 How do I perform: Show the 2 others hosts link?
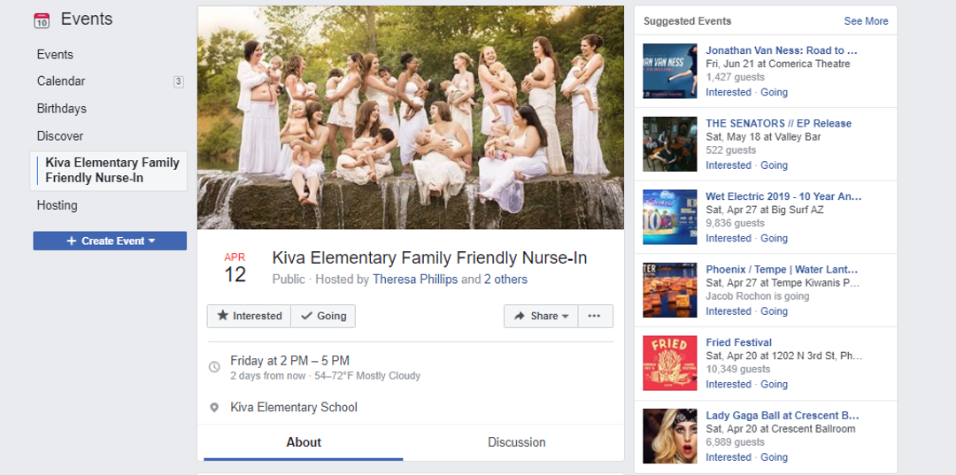pos(505,280)
